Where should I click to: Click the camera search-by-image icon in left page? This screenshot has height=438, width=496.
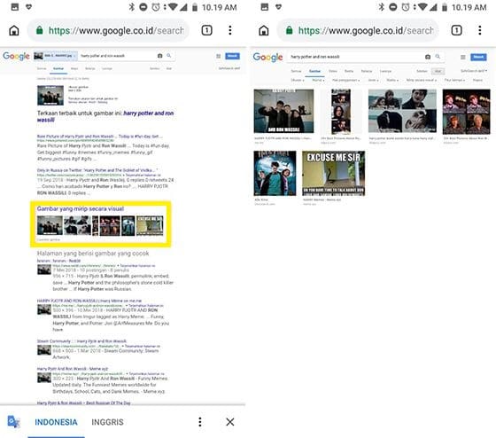pos(160,56)
